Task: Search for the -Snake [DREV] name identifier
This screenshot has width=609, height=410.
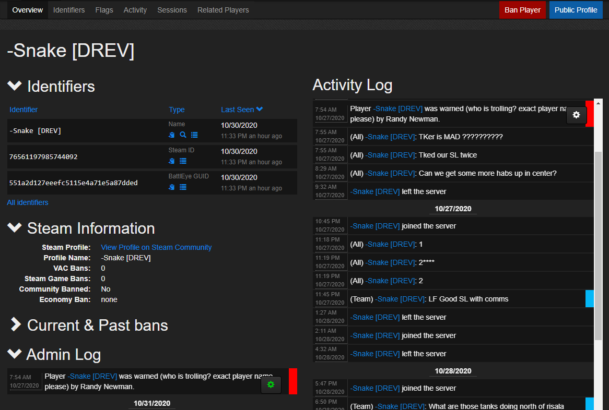Action: click(x=183, y=135)
